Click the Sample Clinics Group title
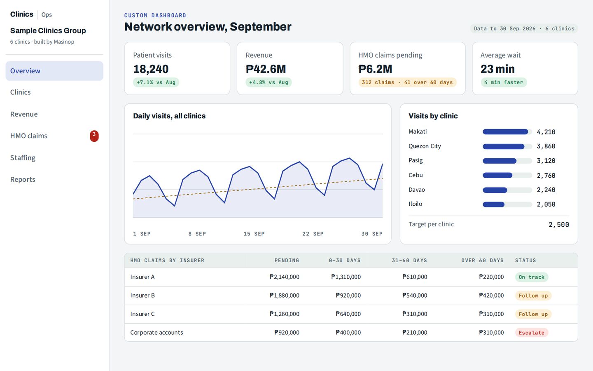The height and width of the screenshot is (371, 593). [x=48, y=31]
